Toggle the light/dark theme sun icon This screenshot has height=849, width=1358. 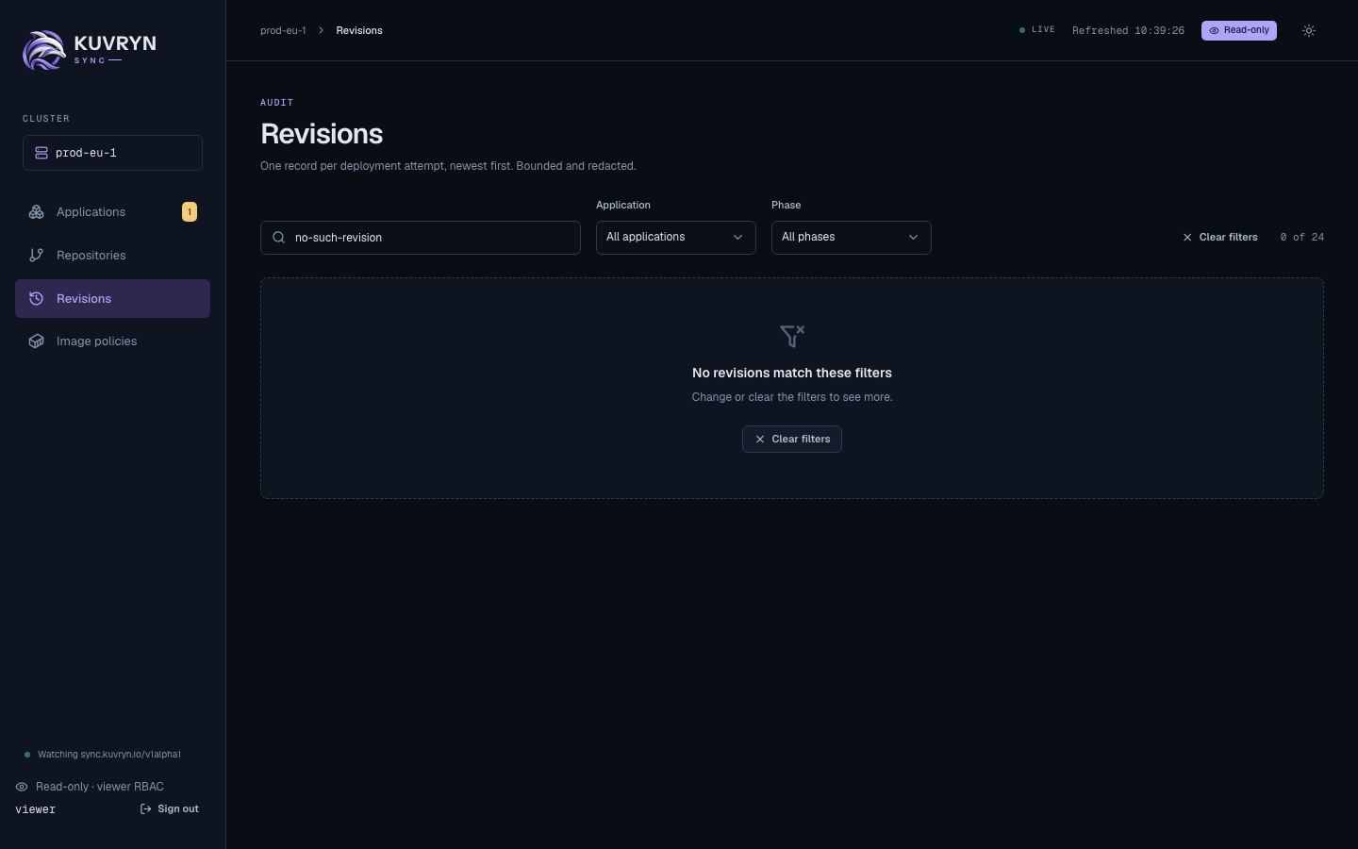click(1309, 30)
